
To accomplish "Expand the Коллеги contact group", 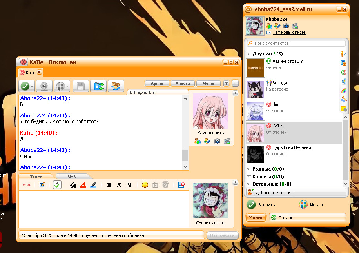I will pos(249,177).
